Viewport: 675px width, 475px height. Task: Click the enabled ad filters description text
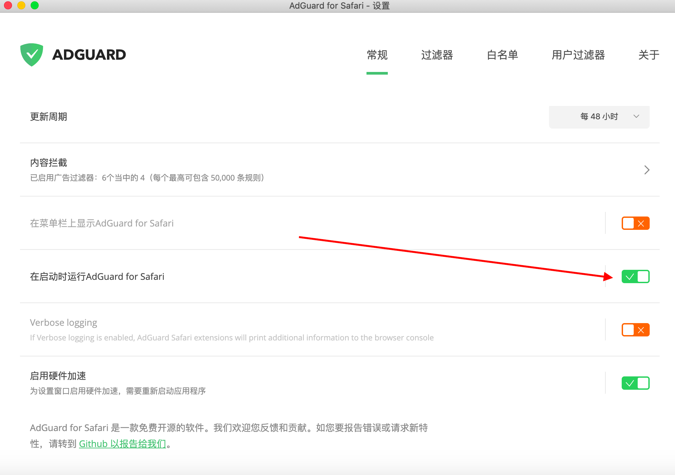pyautogui.click(x=147, y=178)
